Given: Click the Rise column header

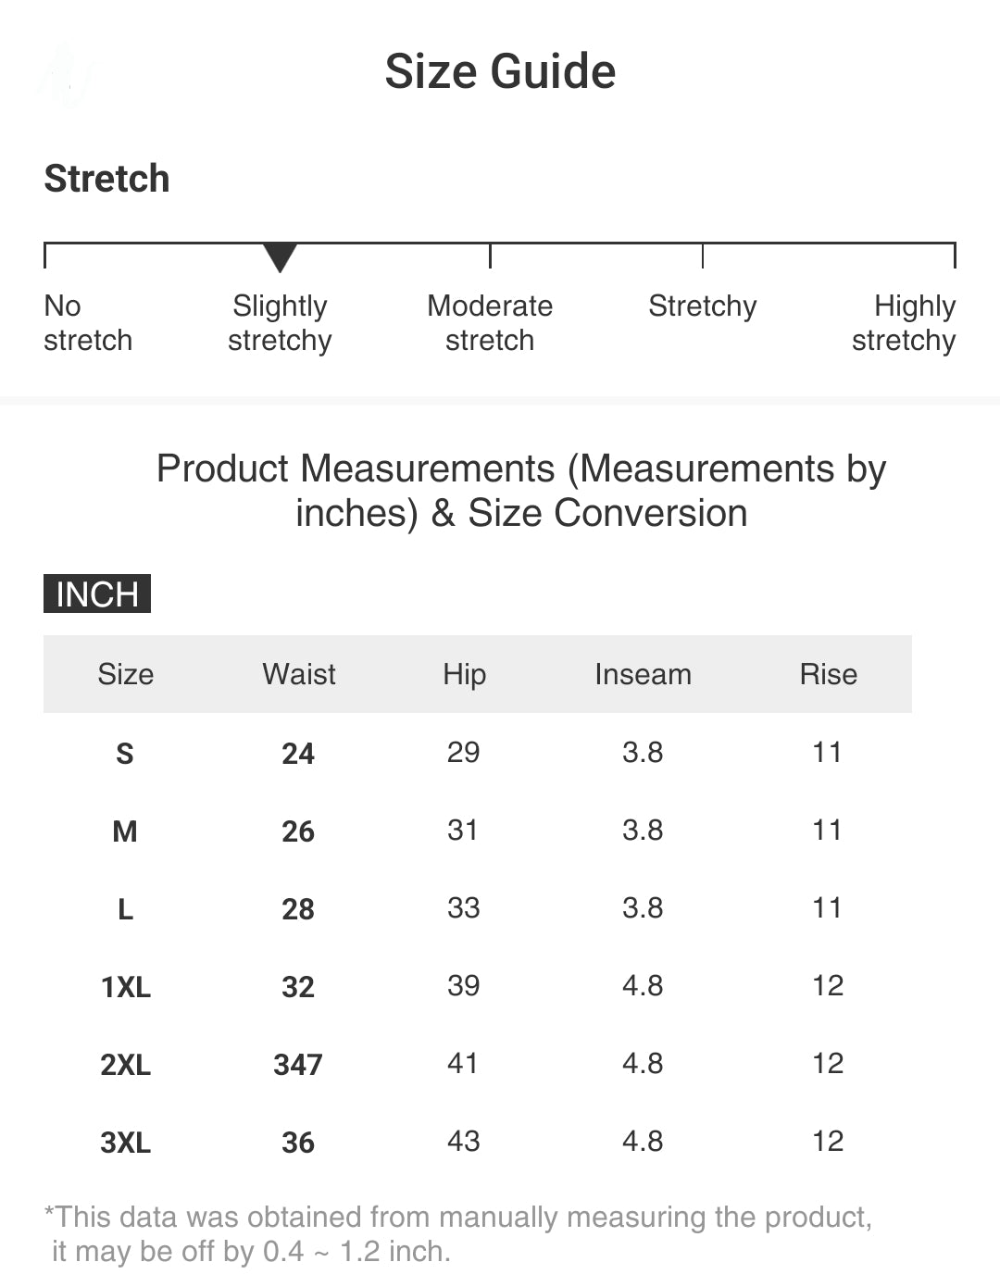Looking at the screenshot, I should pyautogui.click(x=828, y=674).
